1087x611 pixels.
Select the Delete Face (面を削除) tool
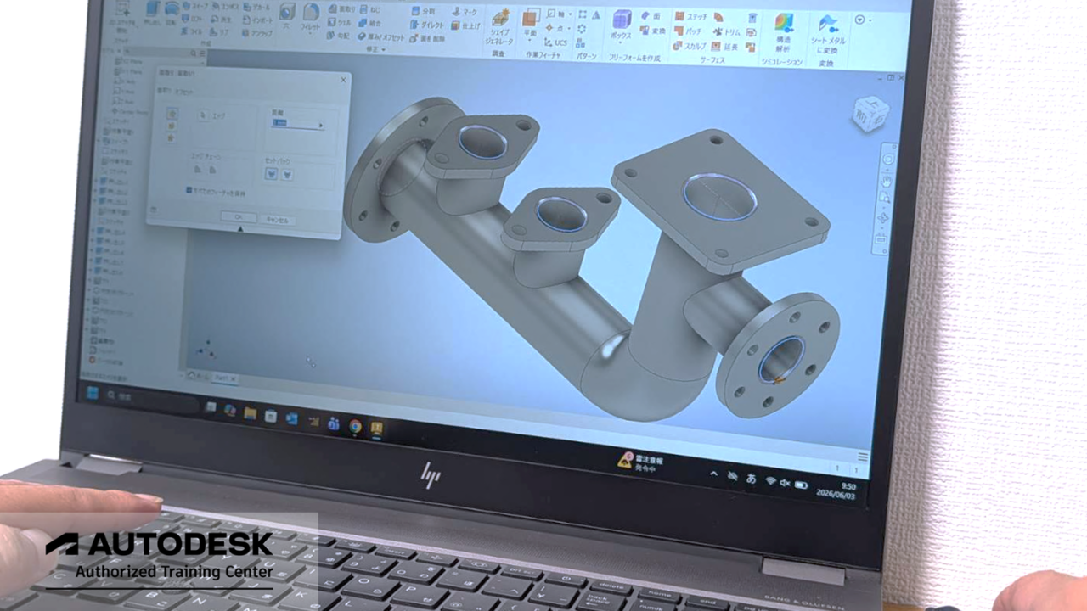coord(427,39)
